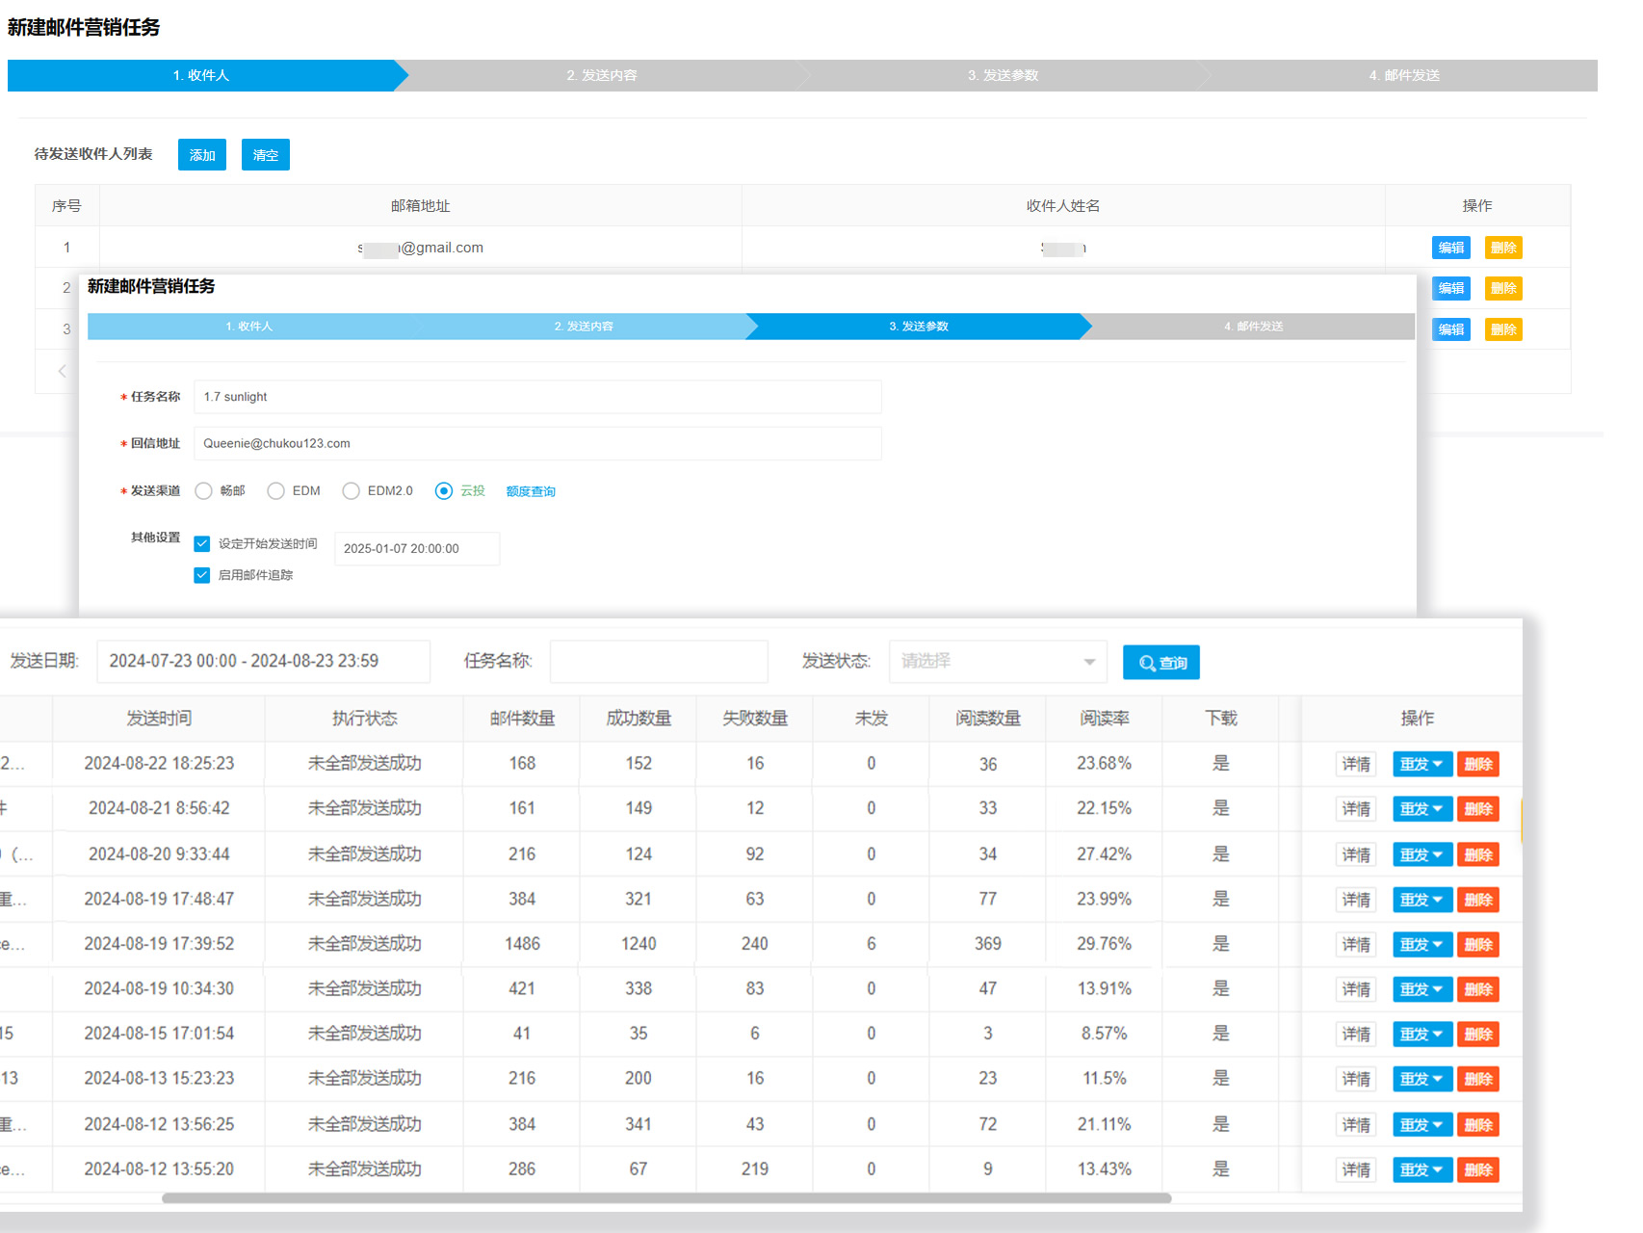Expand 重发 dropdown for 2024-08-12 13:56:25 task
Image resolution: width=1643 pixels, height=1233 pixels.
tap(1421, 1125)
